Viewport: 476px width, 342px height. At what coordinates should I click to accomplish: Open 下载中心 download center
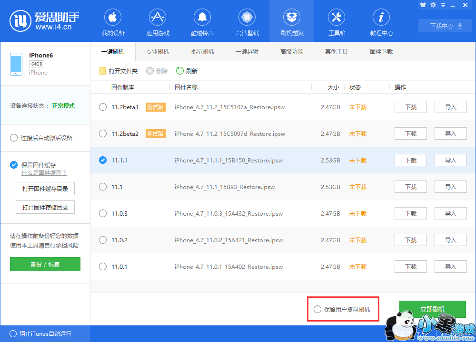[446, 26]
